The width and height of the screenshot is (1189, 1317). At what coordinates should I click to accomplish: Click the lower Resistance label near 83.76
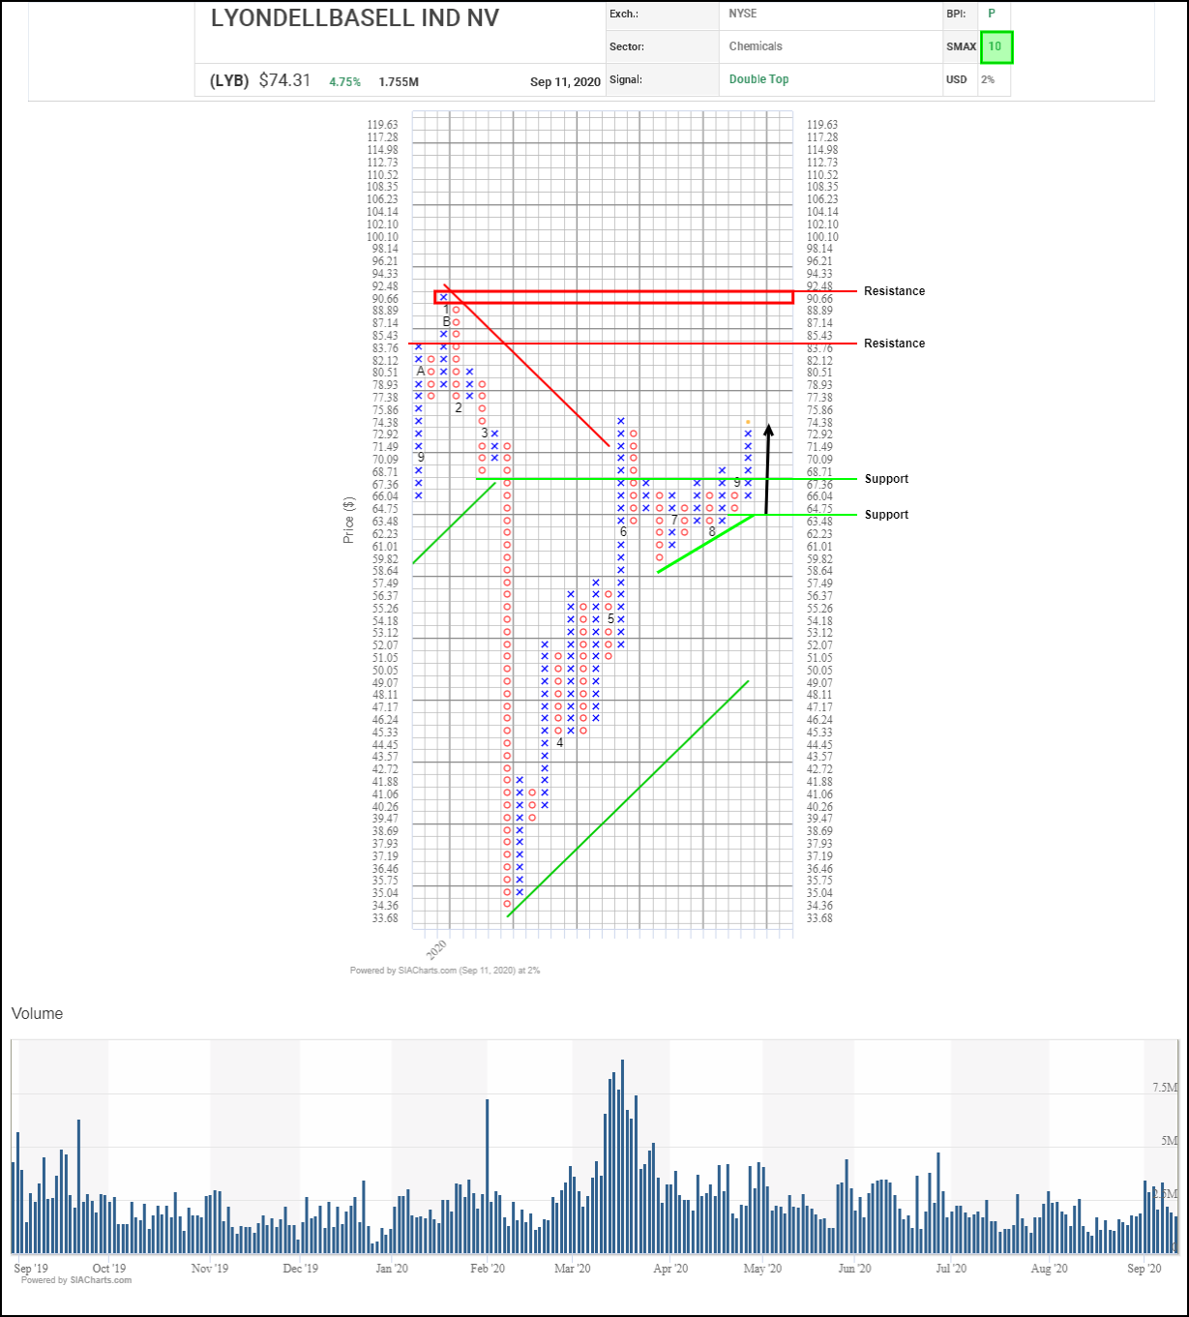pos(894,344)
